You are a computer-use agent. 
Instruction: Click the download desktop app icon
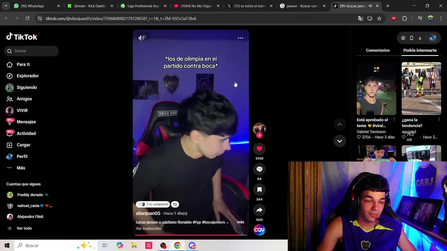420,38
